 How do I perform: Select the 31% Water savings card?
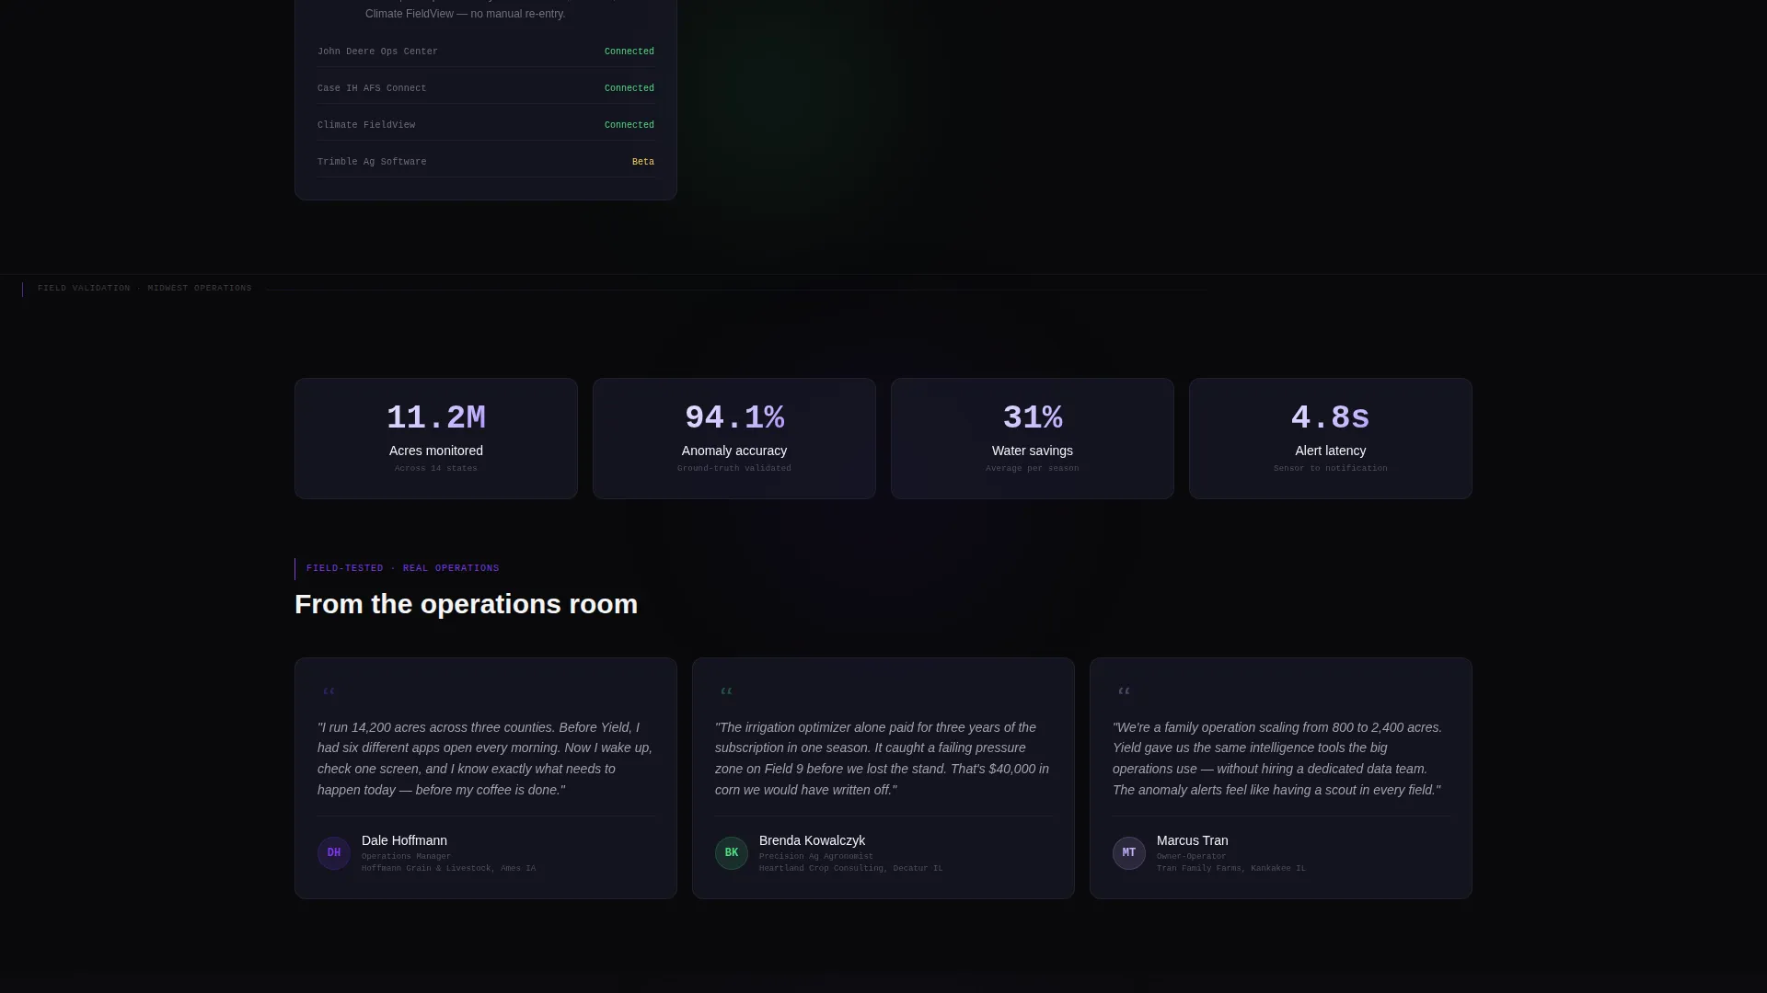[x=1033, y=439]
